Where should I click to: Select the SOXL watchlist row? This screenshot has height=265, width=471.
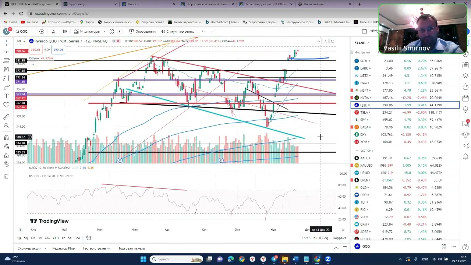[405, 61]
